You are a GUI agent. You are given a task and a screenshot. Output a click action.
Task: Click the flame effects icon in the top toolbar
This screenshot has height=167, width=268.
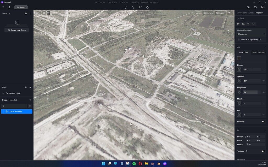(x=147, y=7)
